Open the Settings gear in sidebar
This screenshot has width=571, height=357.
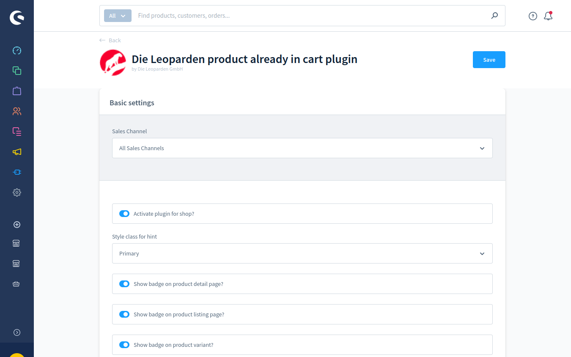point(17,192)
